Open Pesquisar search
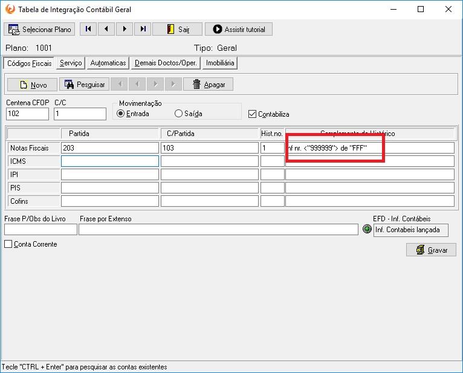463x373 pixels. pyautogui.click(x=85, y=85)
